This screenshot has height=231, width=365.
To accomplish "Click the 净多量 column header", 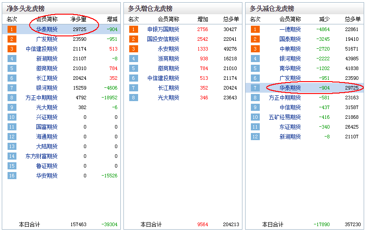I will pyautogui.click(x=79, y=19).
